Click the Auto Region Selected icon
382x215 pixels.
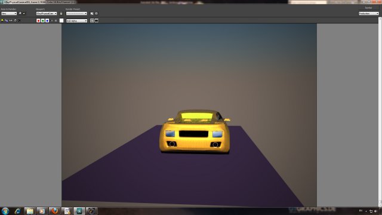coord(24,13)
